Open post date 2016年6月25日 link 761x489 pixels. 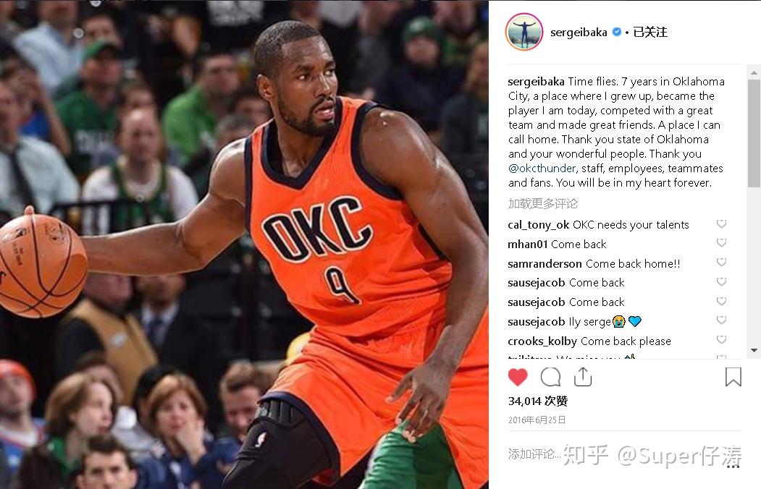pos(537,420)
